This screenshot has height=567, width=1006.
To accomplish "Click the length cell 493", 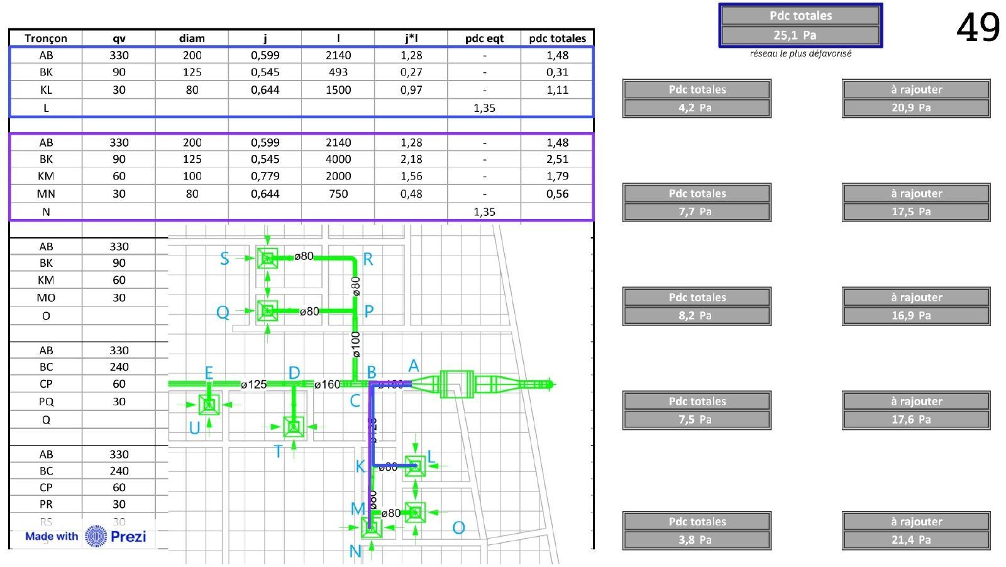I will pos(338,72).
